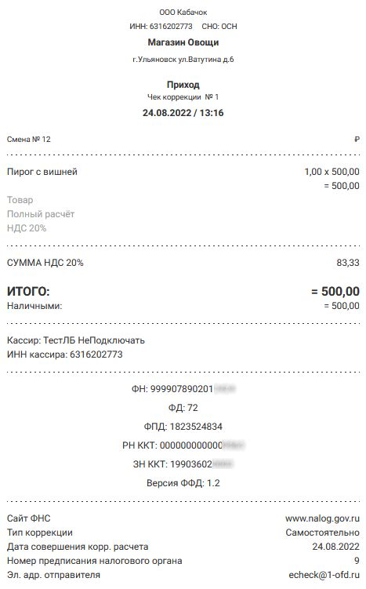Click the Чек коррекции № 1 label
Image resolution: width=366 pixels, height=589 pixels.
click(x=183, y=97)
